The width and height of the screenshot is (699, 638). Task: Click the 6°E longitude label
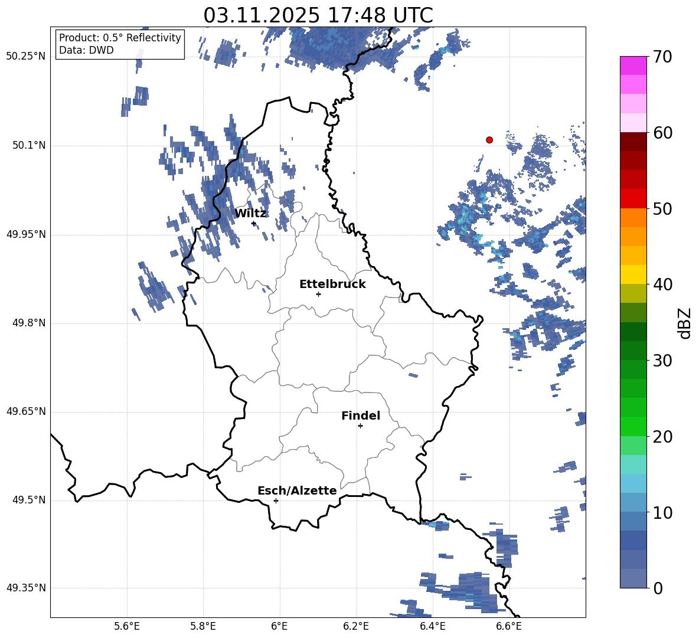click(279, 626)
